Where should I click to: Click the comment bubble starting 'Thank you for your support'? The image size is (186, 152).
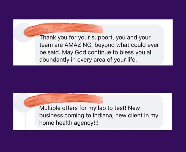[99, 45]
